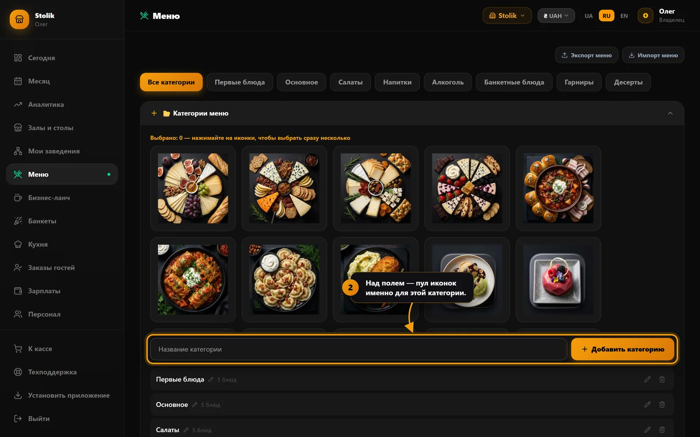The height and width of the screenshot is (437, 700).
Task: Open Зарплаты section
Action: point(62,291)
